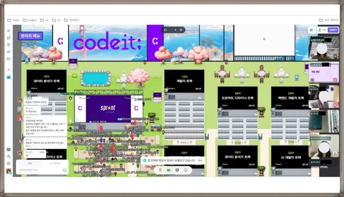Click the 1교시 개발자 트랙 screen

coord(184,81)
